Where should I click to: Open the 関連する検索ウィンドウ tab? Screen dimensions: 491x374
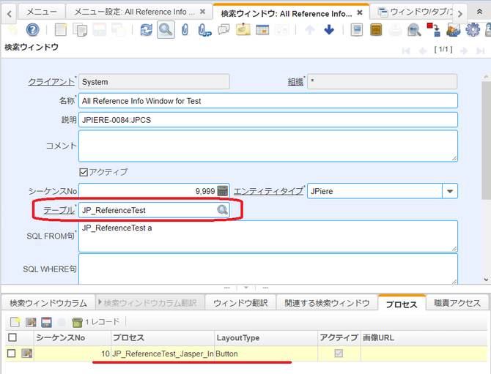pyautogui.click(x=327, y=303)
